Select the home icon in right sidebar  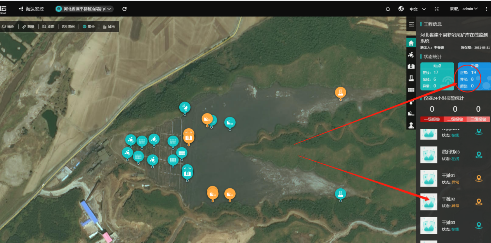pyautogui.click(x=411, y=43)
